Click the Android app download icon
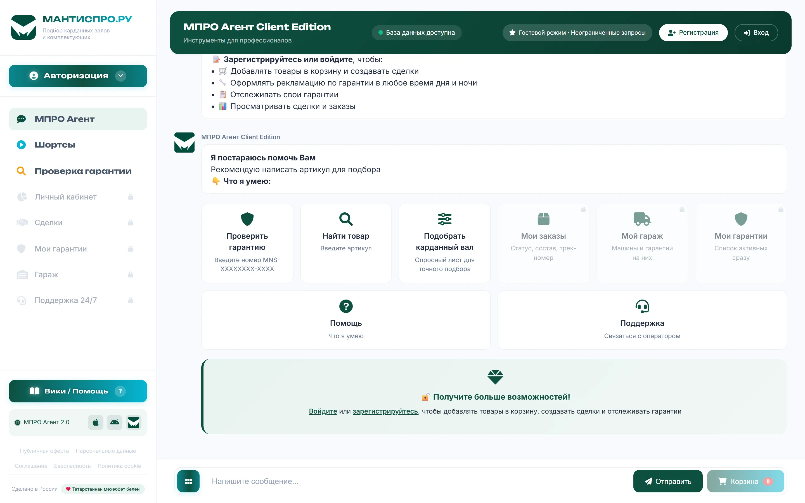Screen dimensions: 805x503 pyautogui.click(x=114, y=422)
